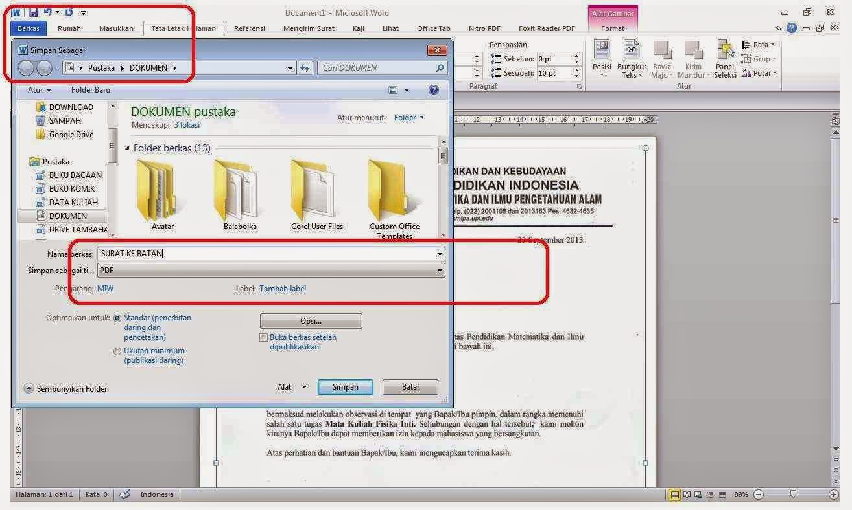Click the help icon in save dialog

(434, 91)
